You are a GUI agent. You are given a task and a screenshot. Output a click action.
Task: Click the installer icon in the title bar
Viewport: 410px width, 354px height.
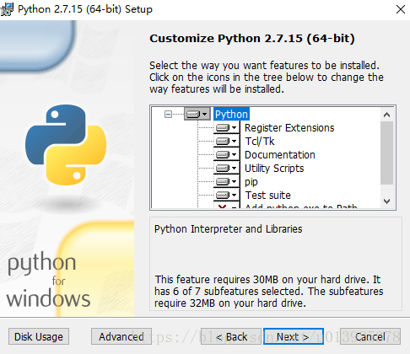tap(7, 9)
